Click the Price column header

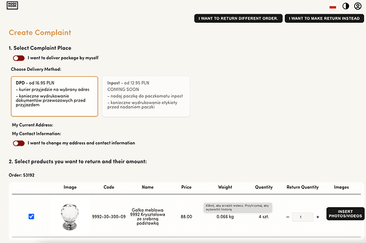(186, 187)
